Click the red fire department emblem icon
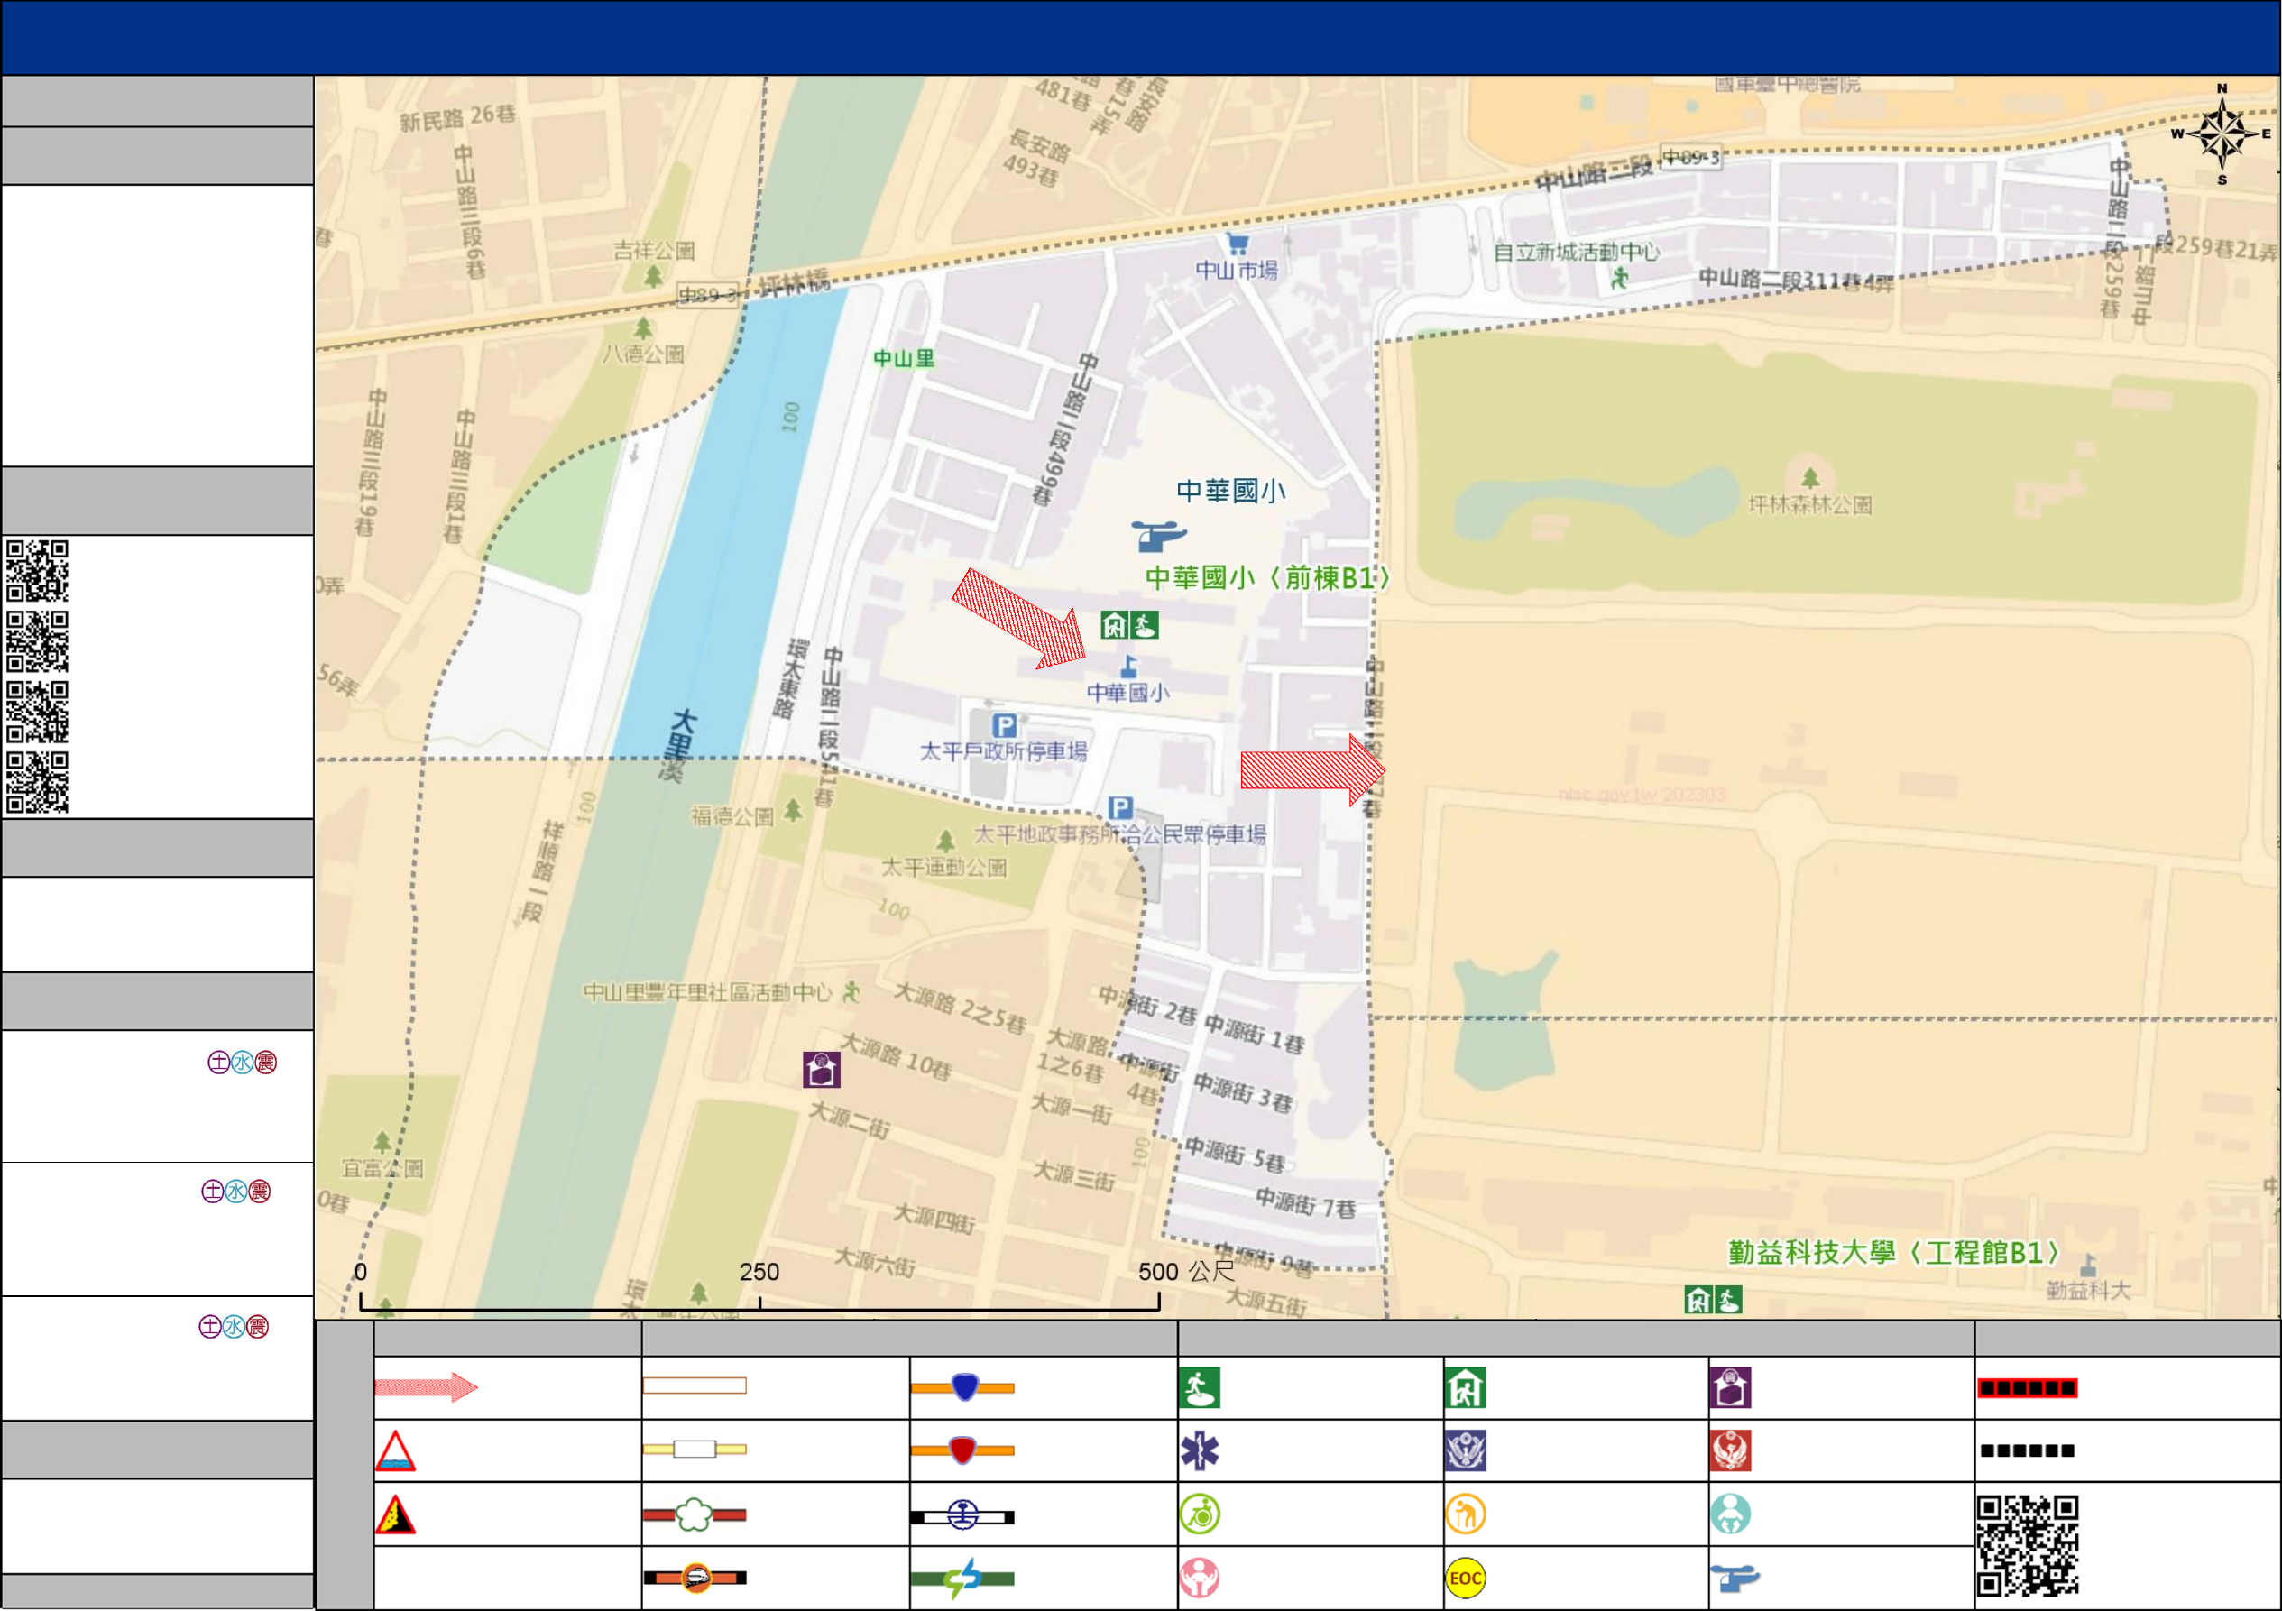The image size is (2282, 1611). point(1730,1451)
